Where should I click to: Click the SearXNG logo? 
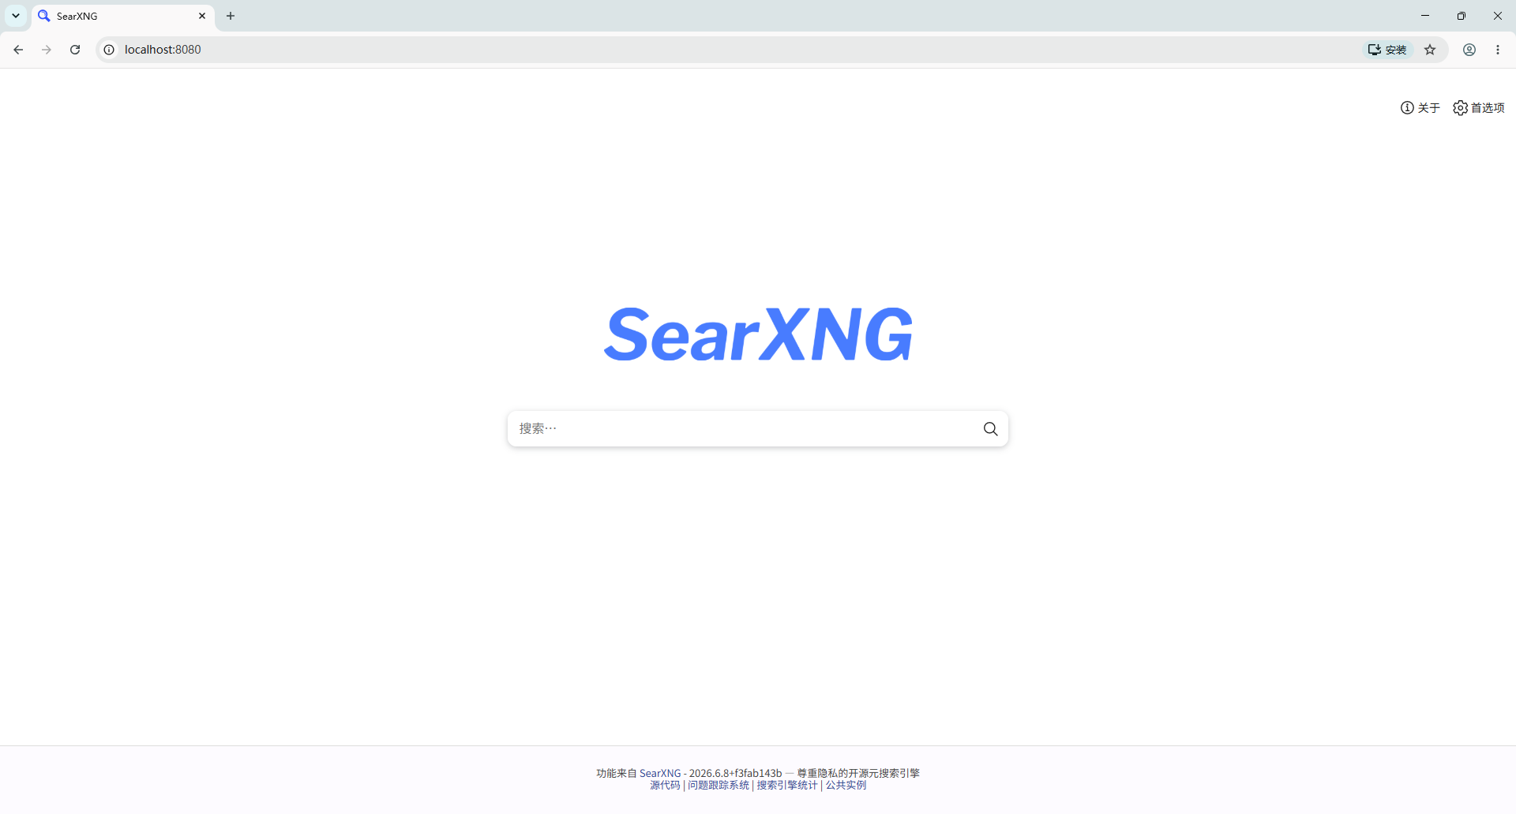tap(758, 334)
